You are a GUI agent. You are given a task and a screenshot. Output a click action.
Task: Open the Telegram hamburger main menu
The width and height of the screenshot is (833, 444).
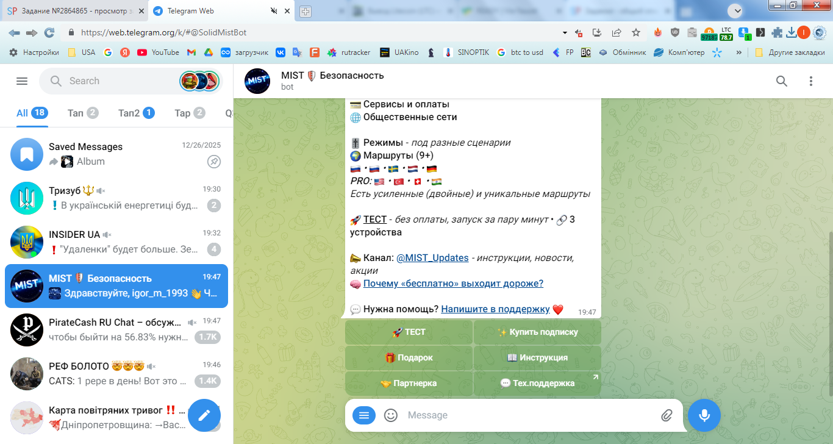click(x=22, y=81)
